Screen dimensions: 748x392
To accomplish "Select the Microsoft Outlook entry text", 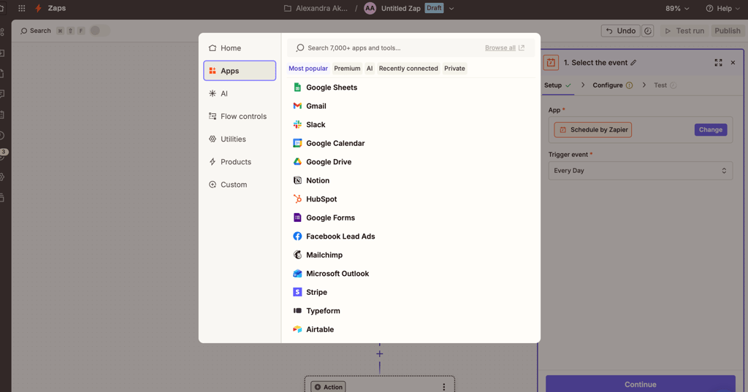I will coord(337,273).
